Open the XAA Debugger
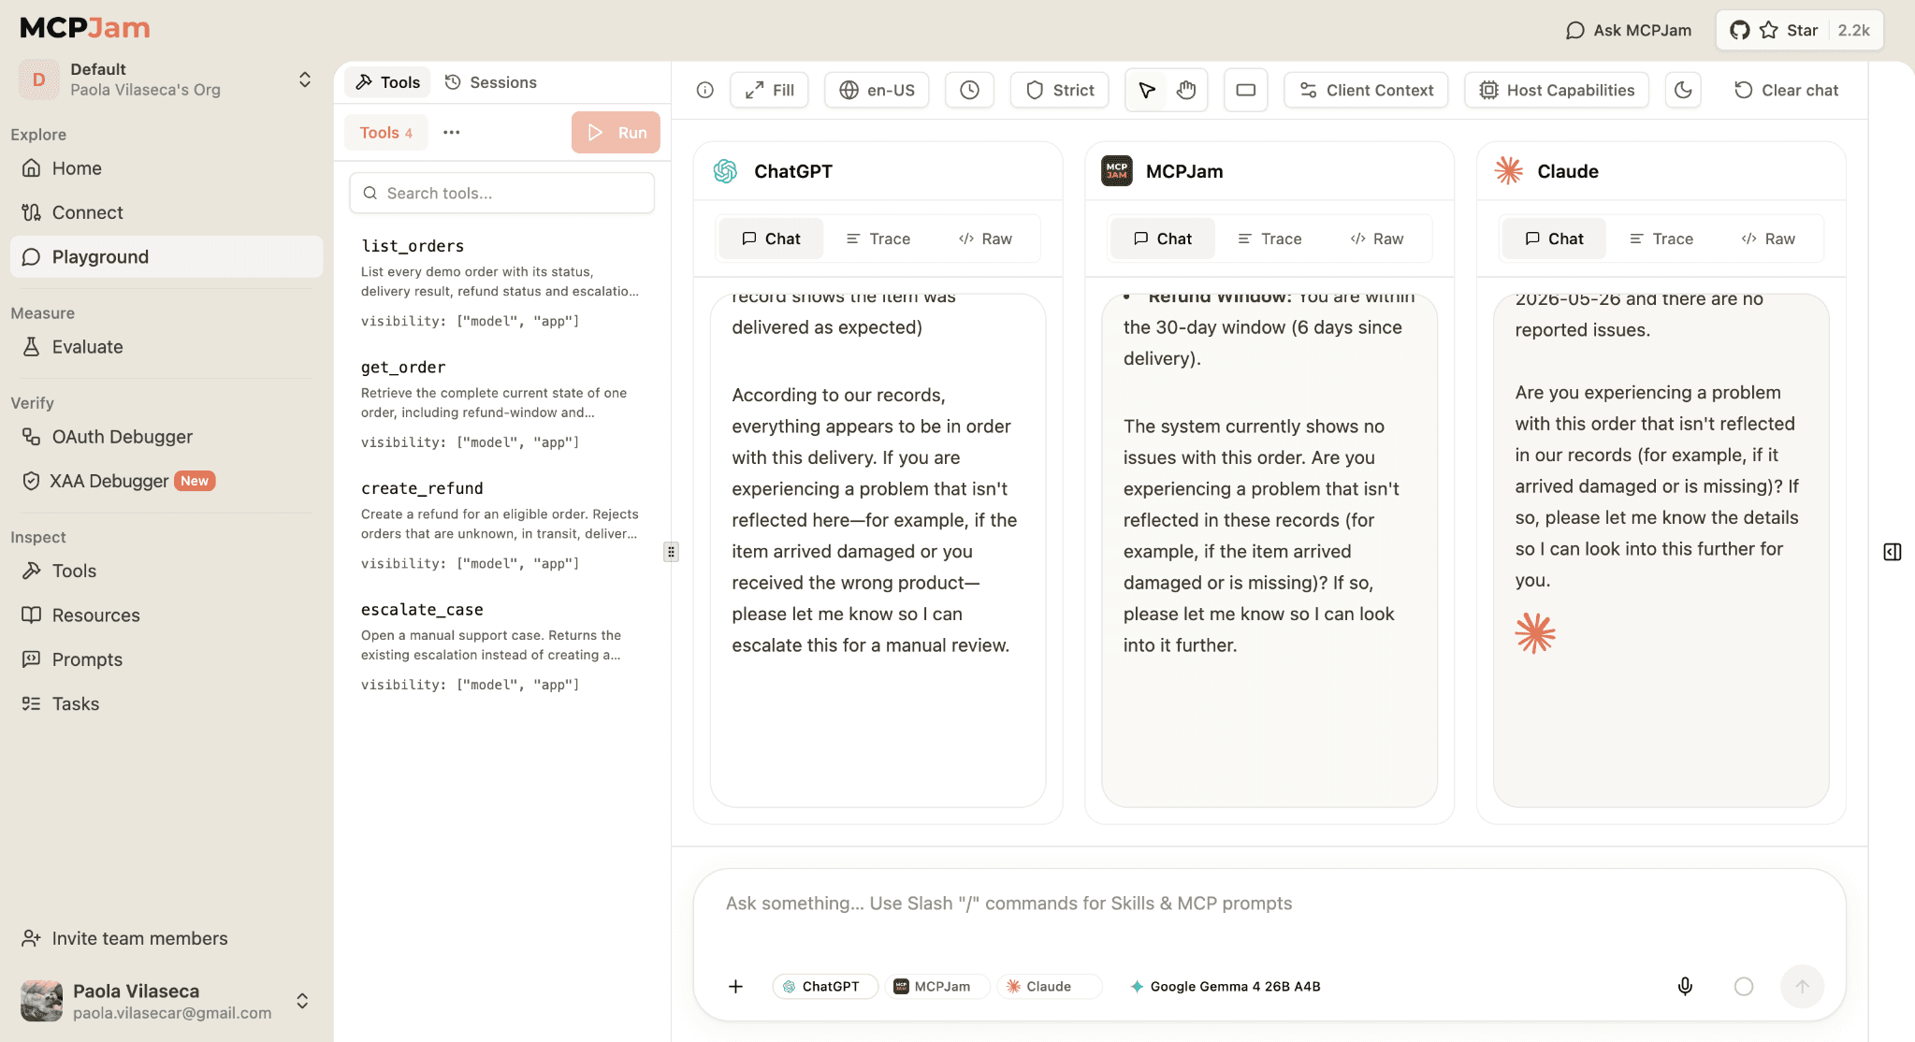 (167, 481)
